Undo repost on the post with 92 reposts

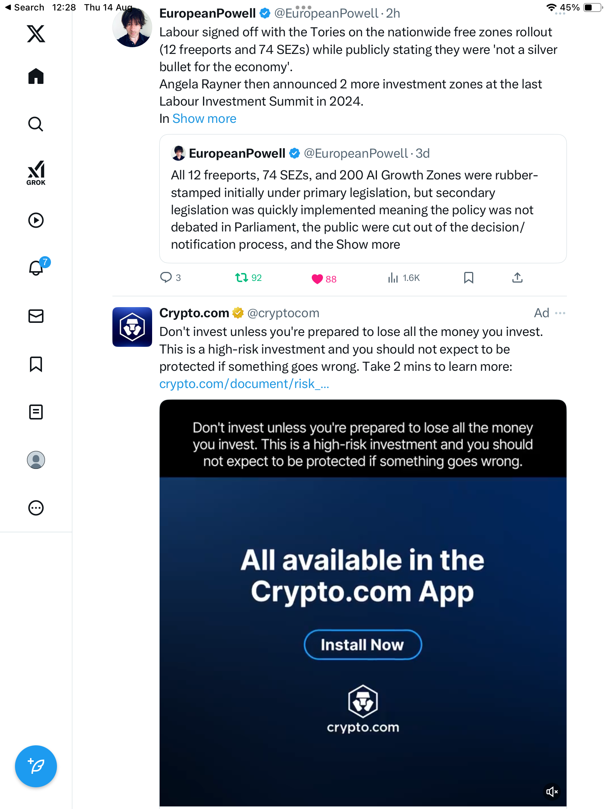(242, 278)
